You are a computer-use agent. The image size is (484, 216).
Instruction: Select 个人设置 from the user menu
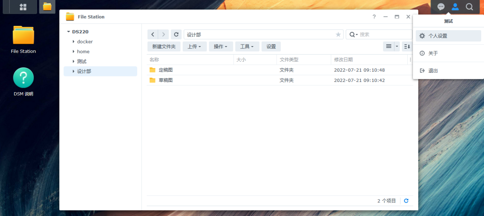coord(448,36)
